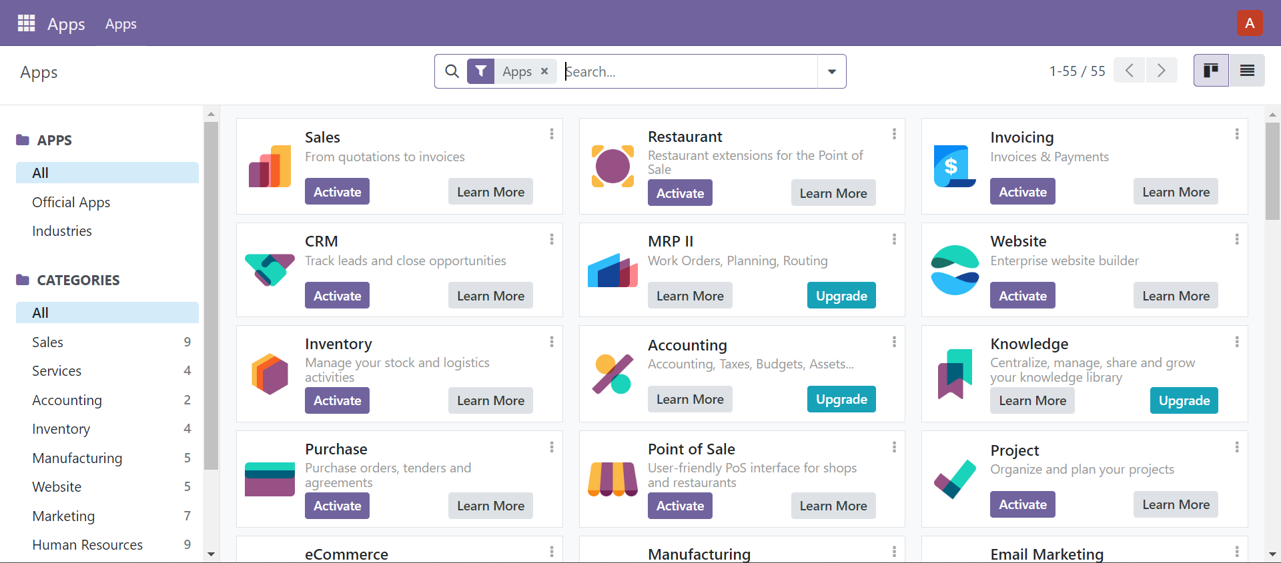Click the MRP II app icon
This screenshot has width=1281, height=563.
tap(612, 271)
